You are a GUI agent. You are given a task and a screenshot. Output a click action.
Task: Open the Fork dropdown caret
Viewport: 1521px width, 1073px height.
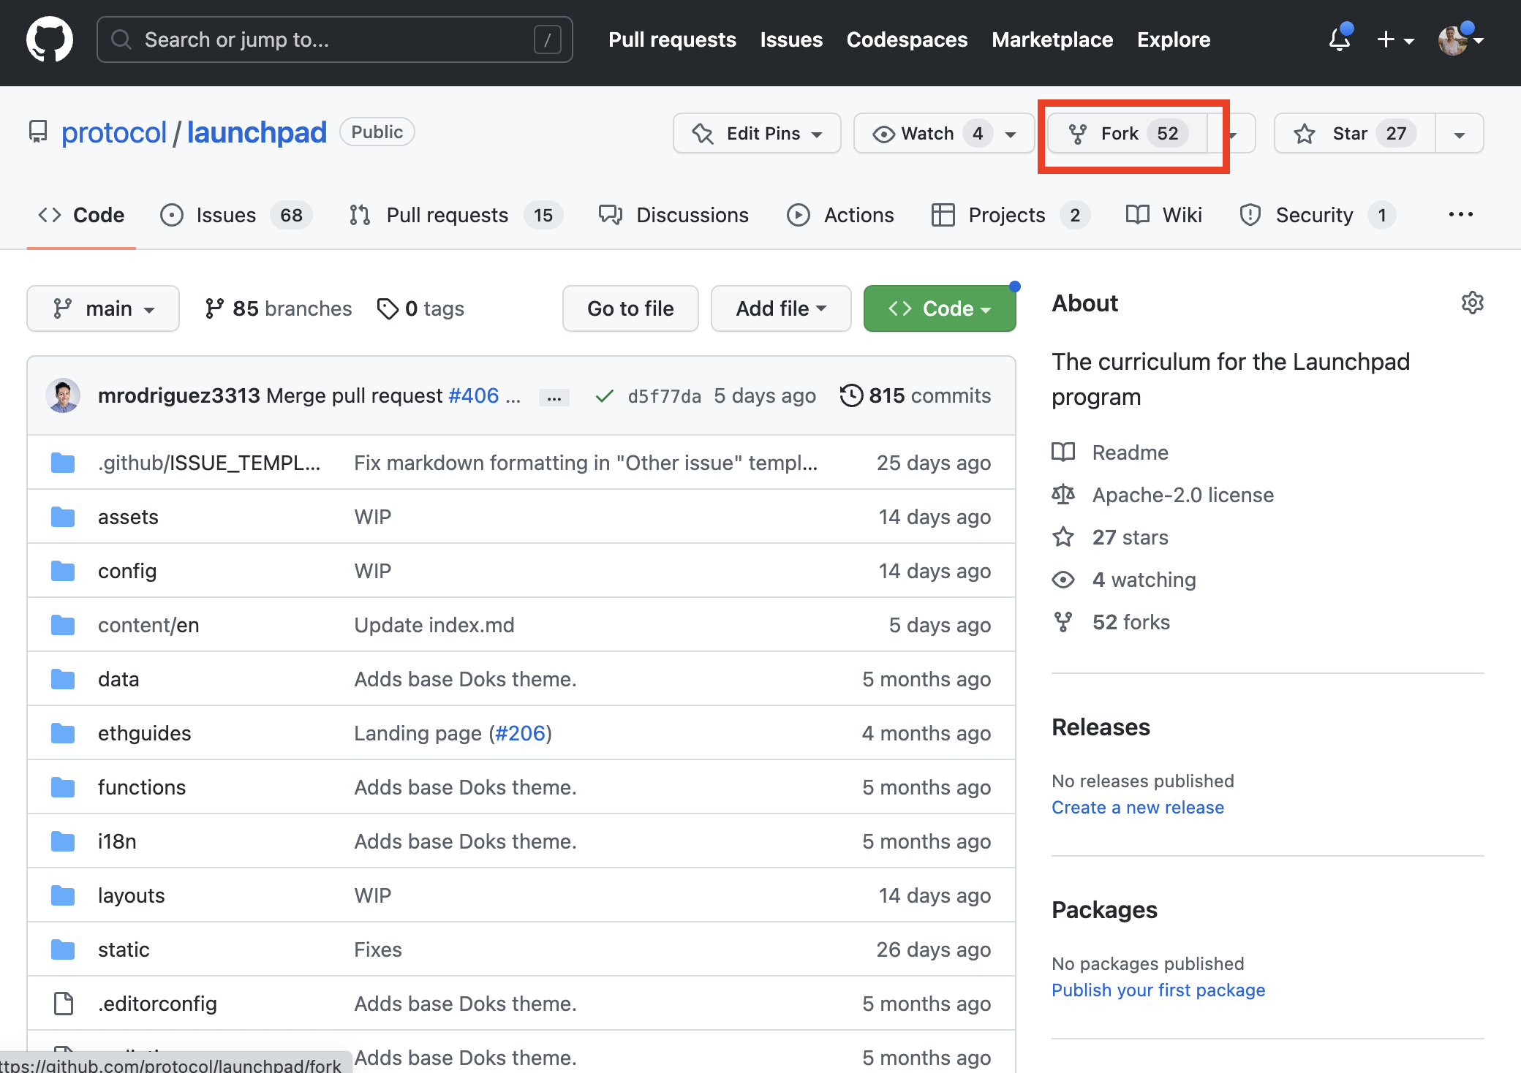(1233, 134)
